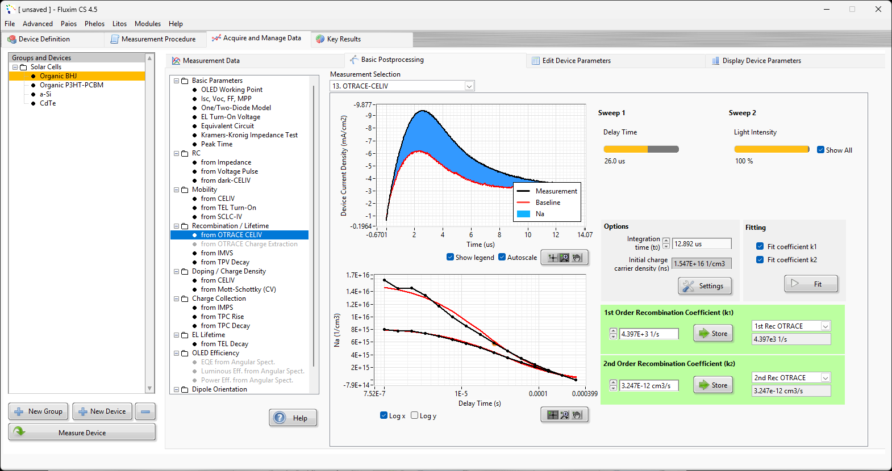Screen dimensions: 892x471
Task: Select the Organic P3HT-PCBM device
Action: [72, 85]
